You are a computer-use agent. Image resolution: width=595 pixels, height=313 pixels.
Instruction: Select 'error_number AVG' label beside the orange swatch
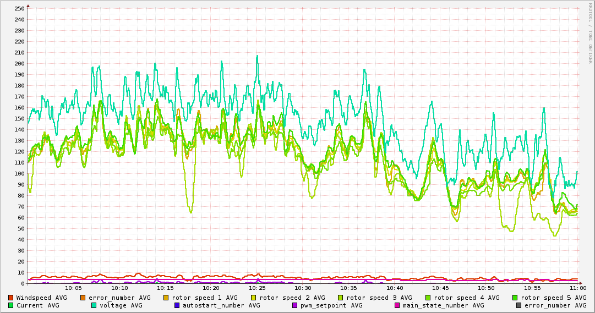[x=119, y=298]
